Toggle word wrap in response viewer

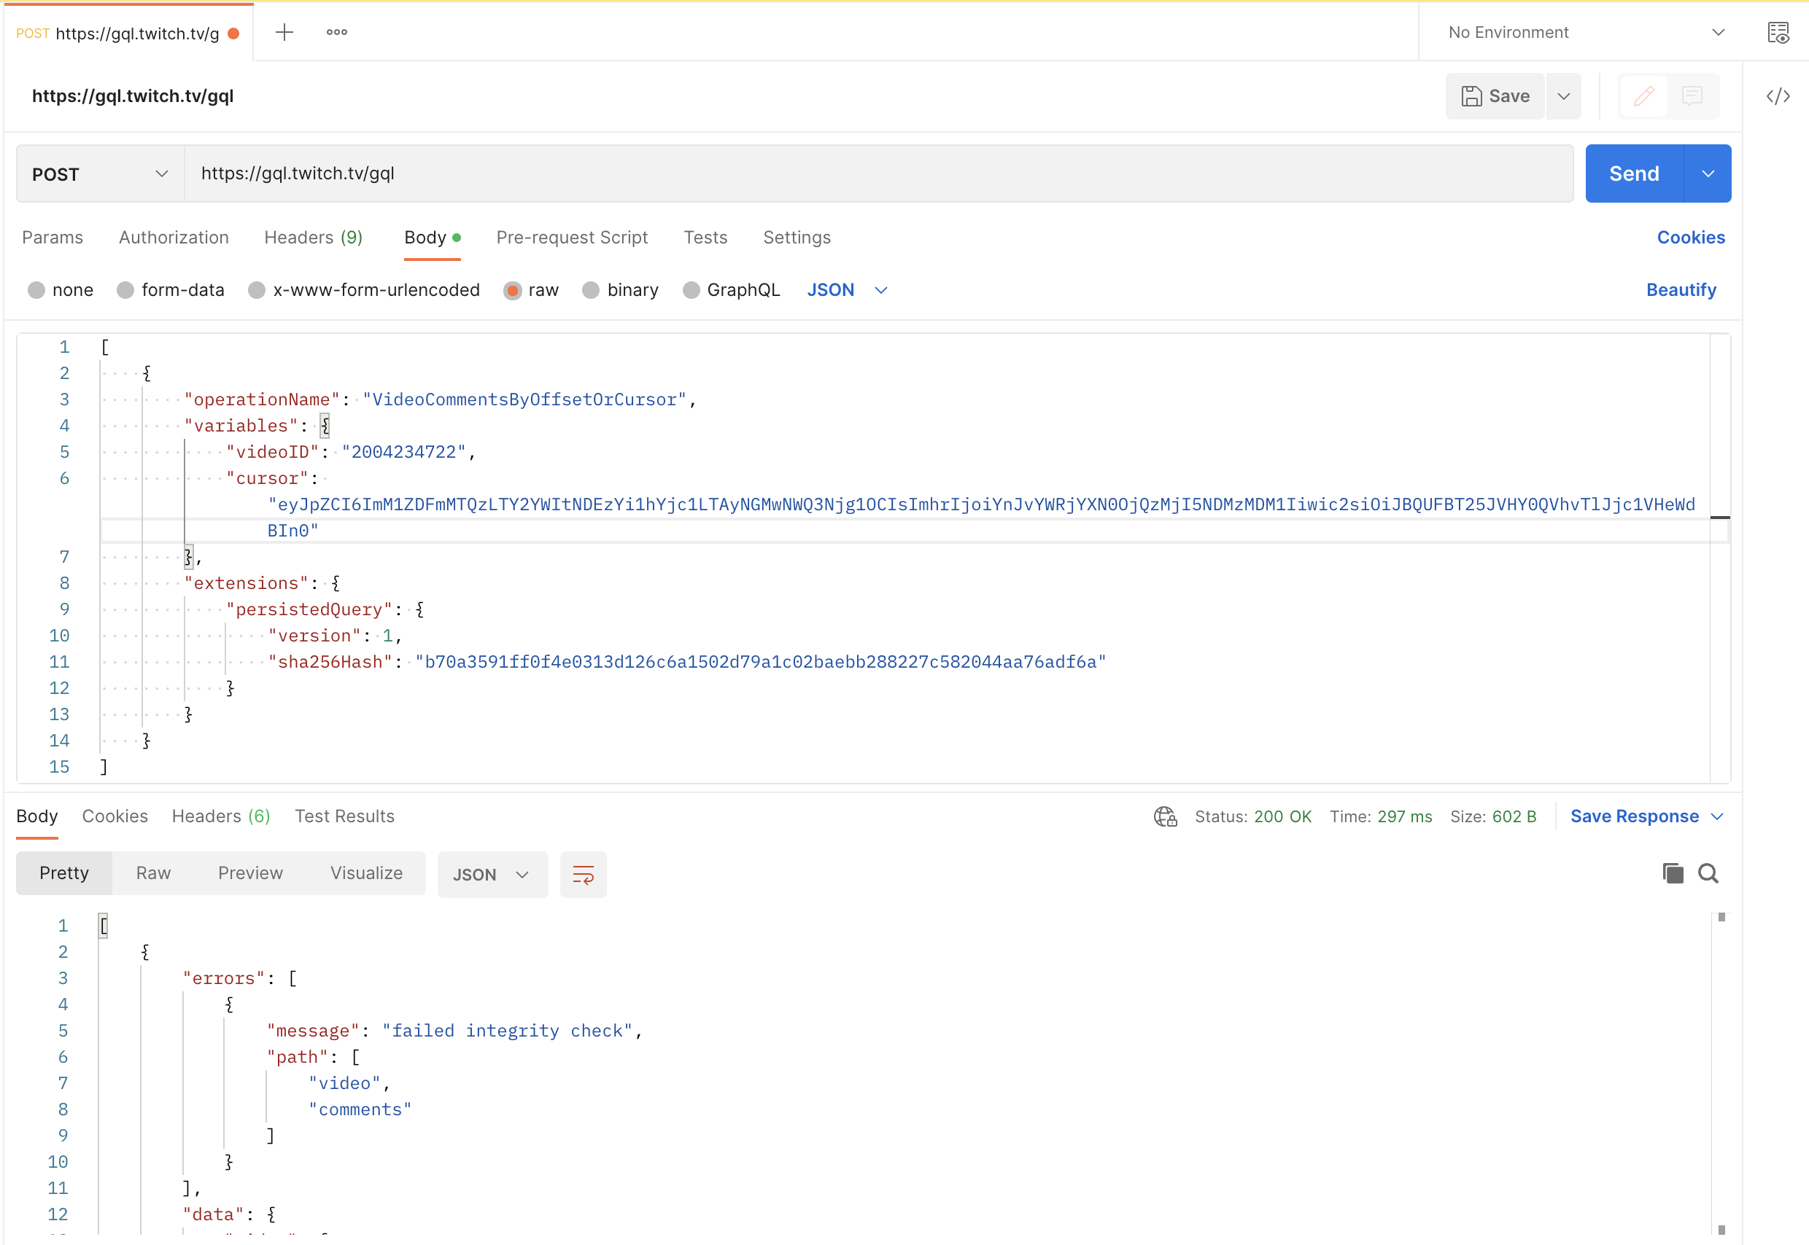[x=583, y=875]
